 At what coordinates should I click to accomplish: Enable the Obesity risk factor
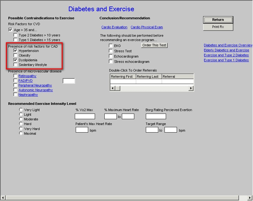(15, 55)
